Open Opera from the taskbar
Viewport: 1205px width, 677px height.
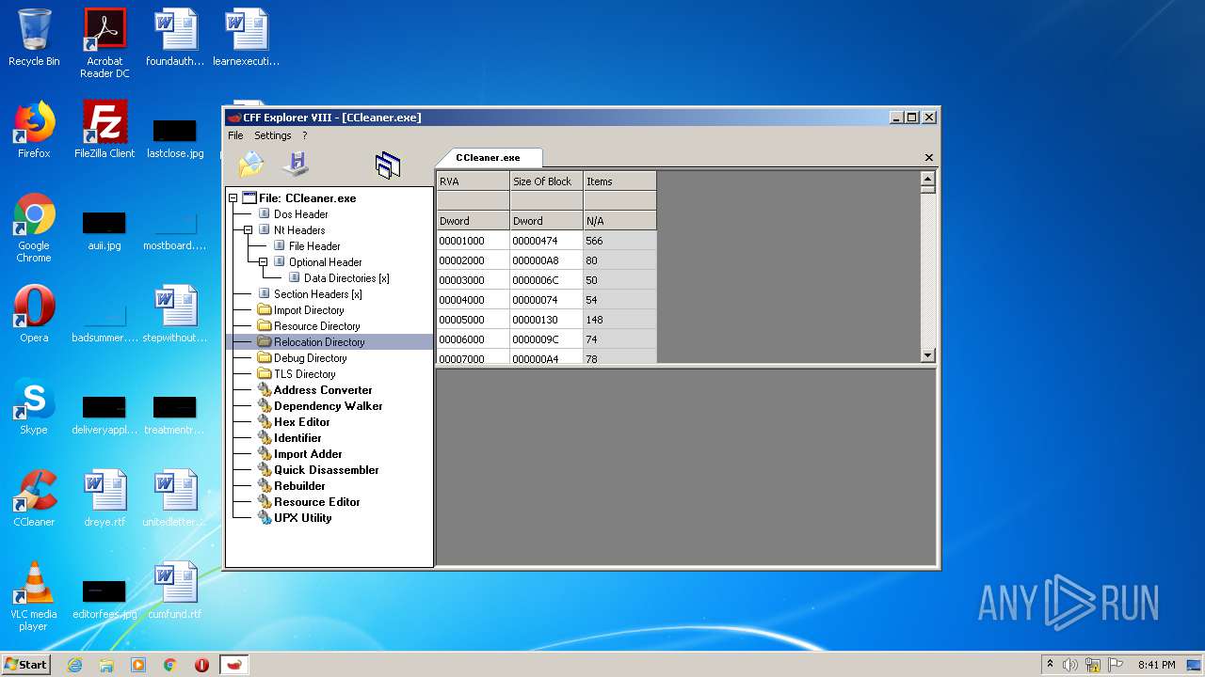pyautogui.click(x=201, y=665)
